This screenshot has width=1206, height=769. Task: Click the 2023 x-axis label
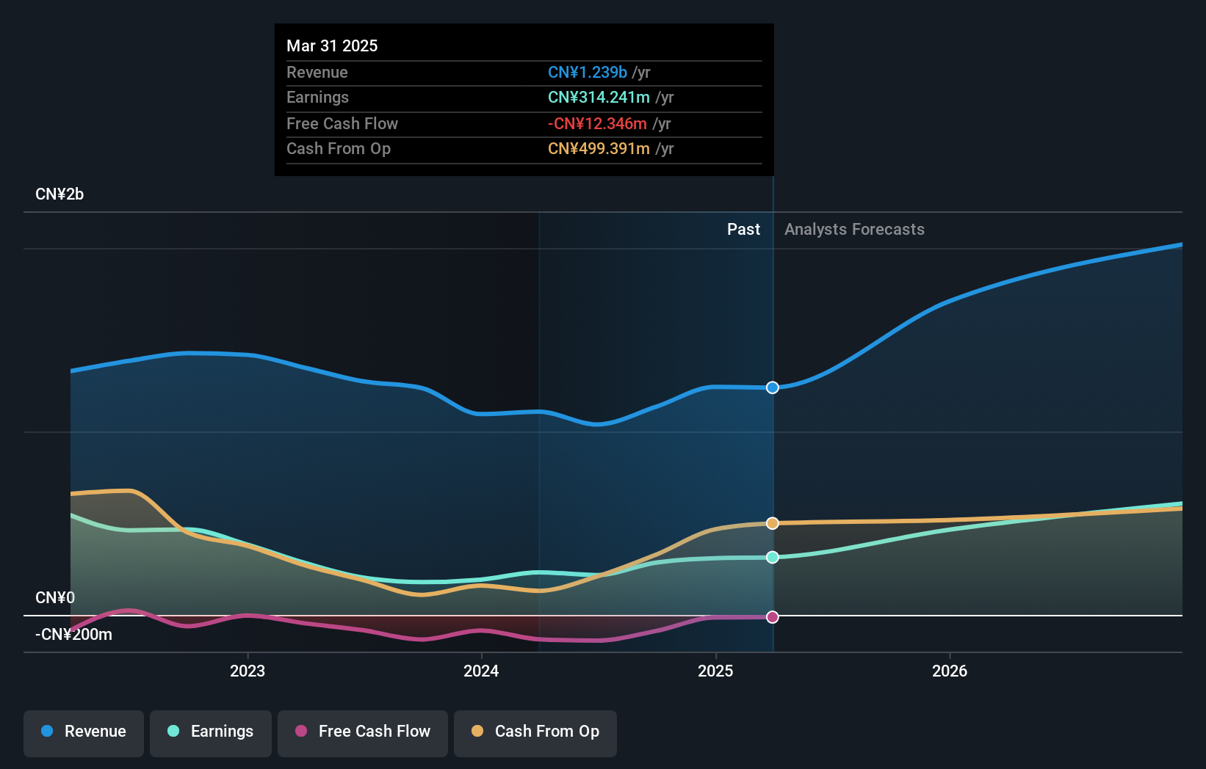coord(248,671)
